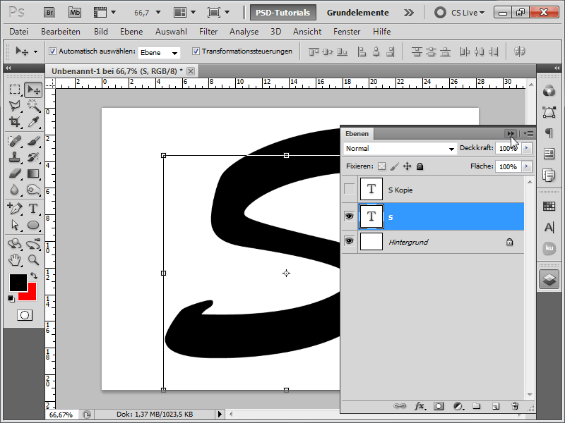Image resolution: width=565 pixels, height=423 pixels.
Task: Select the Rectangular Marquee tool
Action: tap(15, 90)
